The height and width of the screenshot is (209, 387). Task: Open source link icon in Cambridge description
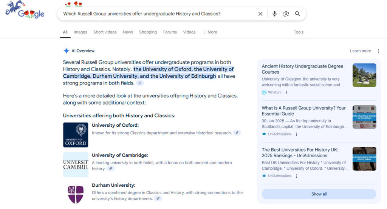111,169
